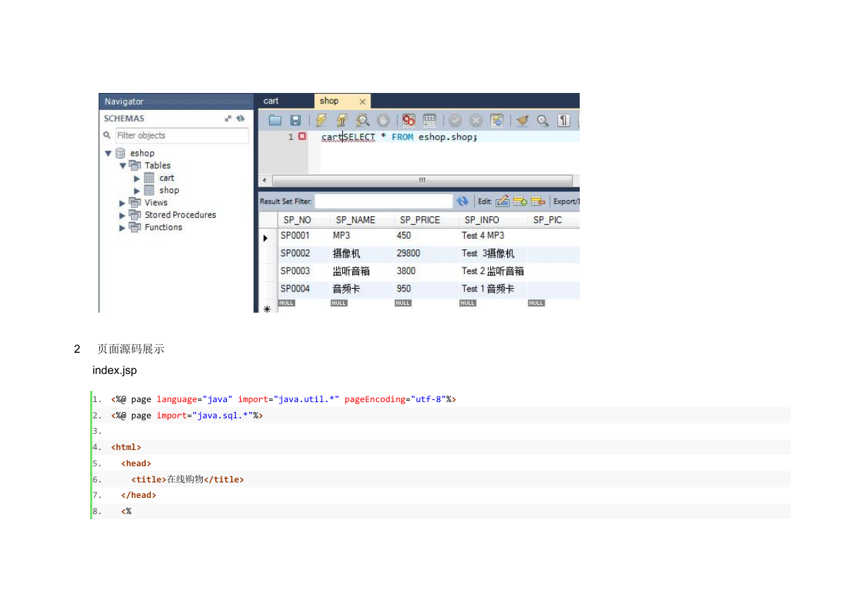865x612 pixels.
Task: Expand the Functions folder
Action: point(123,227)
